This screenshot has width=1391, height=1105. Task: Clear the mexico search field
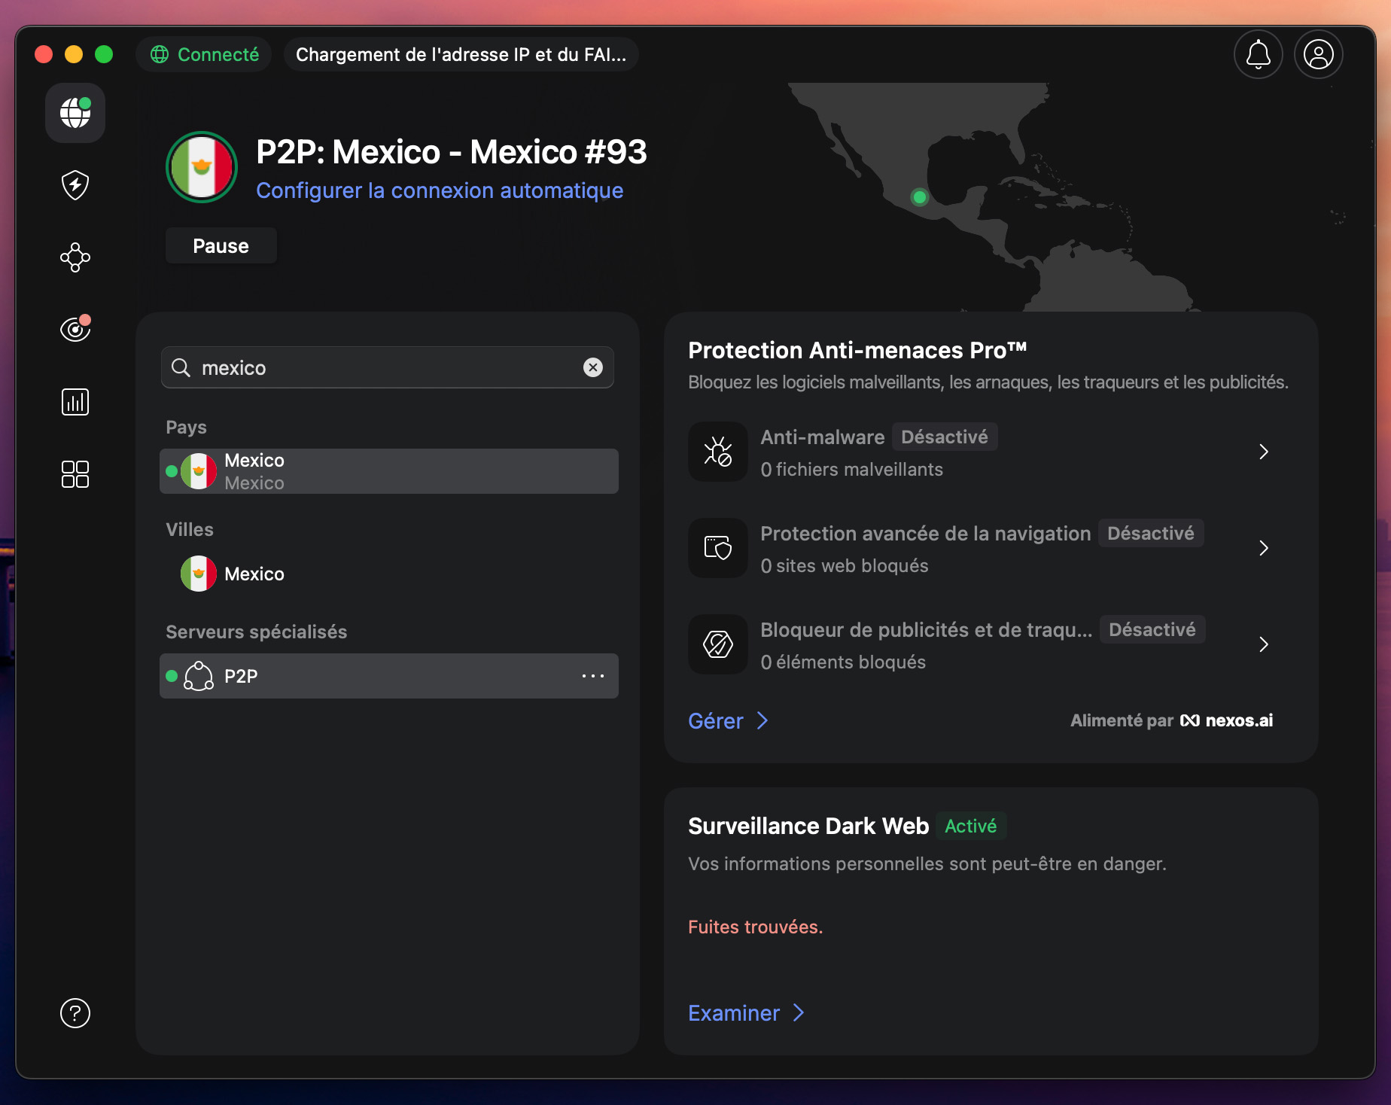pyautogui.click(x=593, y=367)
